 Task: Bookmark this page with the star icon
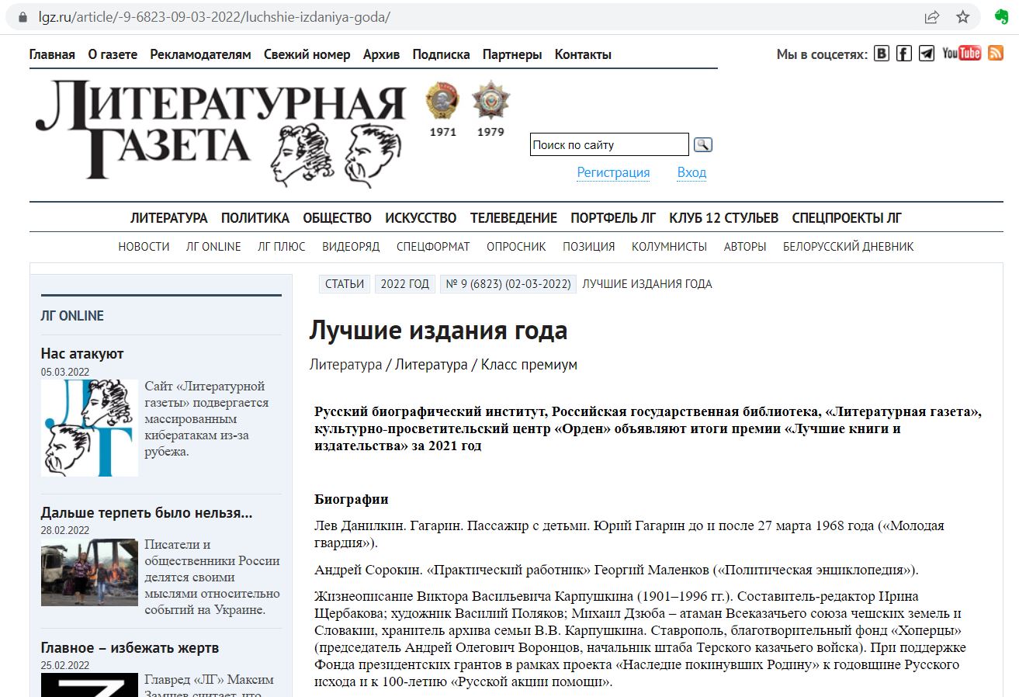tap(963, 16)
